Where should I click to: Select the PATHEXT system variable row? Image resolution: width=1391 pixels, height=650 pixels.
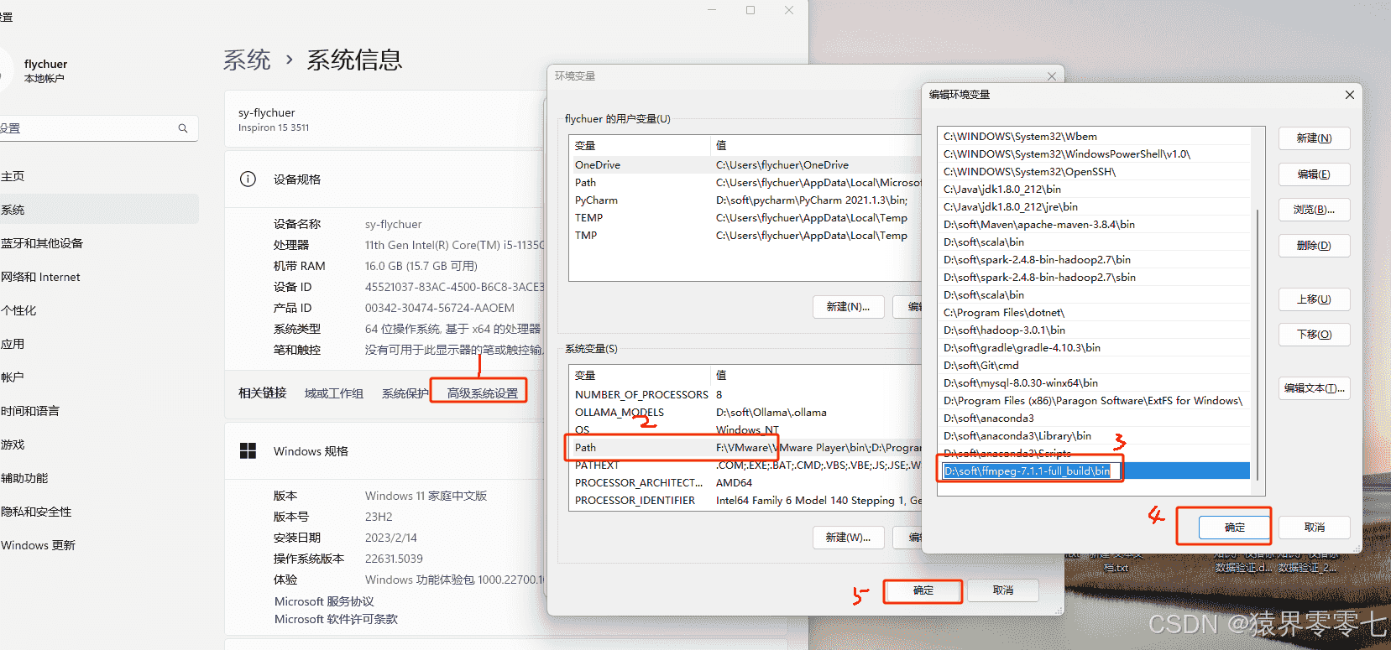(745, 465)
